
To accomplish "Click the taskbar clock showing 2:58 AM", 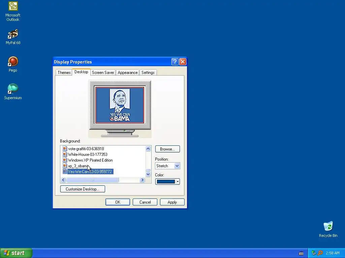I will pyautogui.click(x=333, y=253).
